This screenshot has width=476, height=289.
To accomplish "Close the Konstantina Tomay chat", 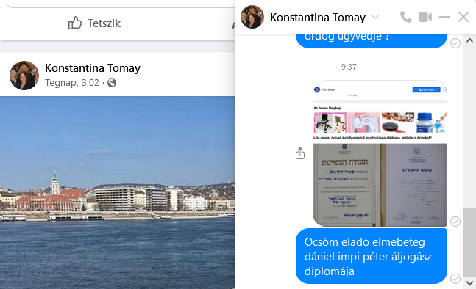I will point(463,17).
